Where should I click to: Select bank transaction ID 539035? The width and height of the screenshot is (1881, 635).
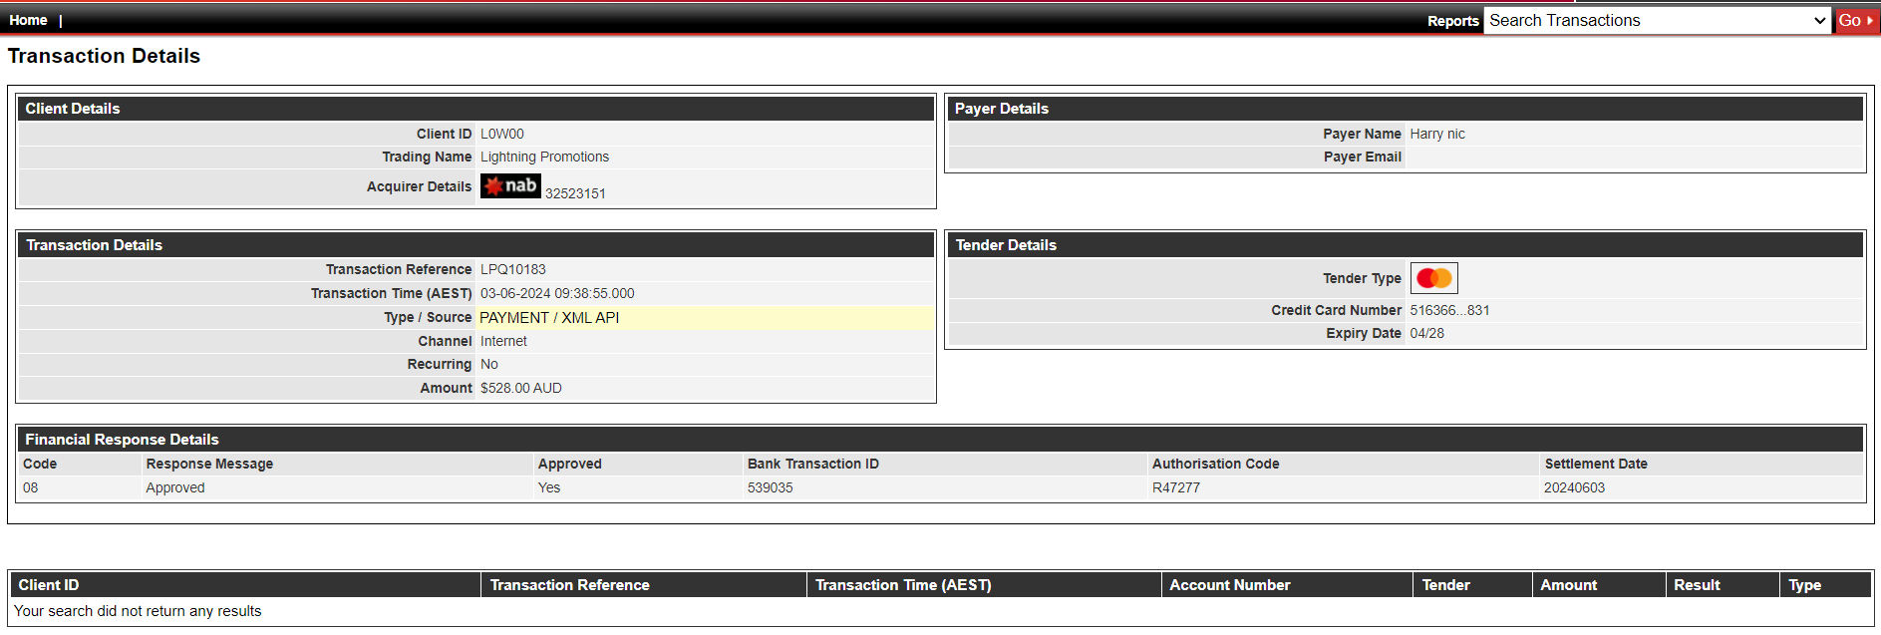[771, 487]
